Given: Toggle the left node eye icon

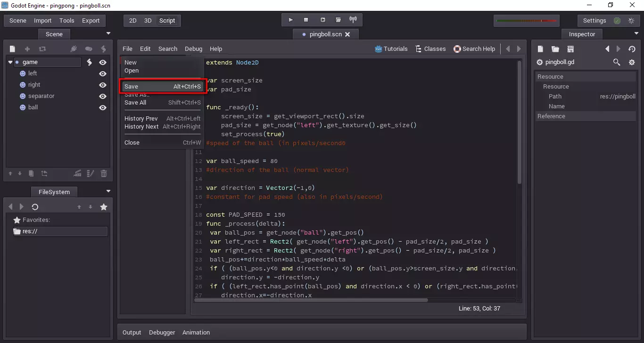Looking at the screenshot, I should click(x=103, y=73).
